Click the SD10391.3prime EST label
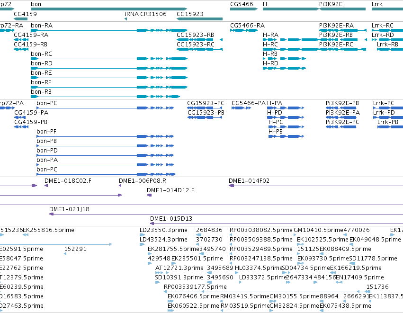Image resolution: width=403 pixels, height=313 pixels. click(x=179, y=278)
